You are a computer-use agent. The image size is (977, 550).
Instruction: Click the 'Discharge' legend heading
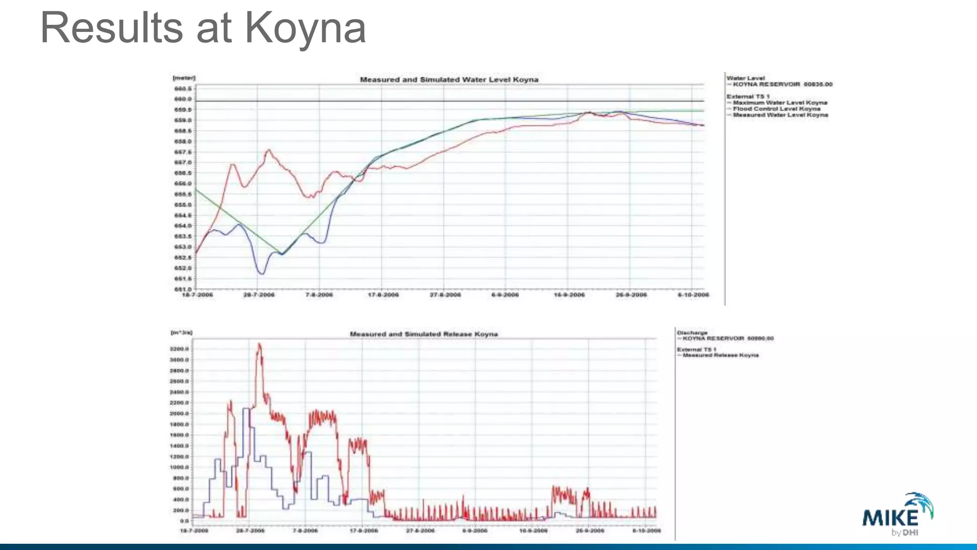point(692,333)
